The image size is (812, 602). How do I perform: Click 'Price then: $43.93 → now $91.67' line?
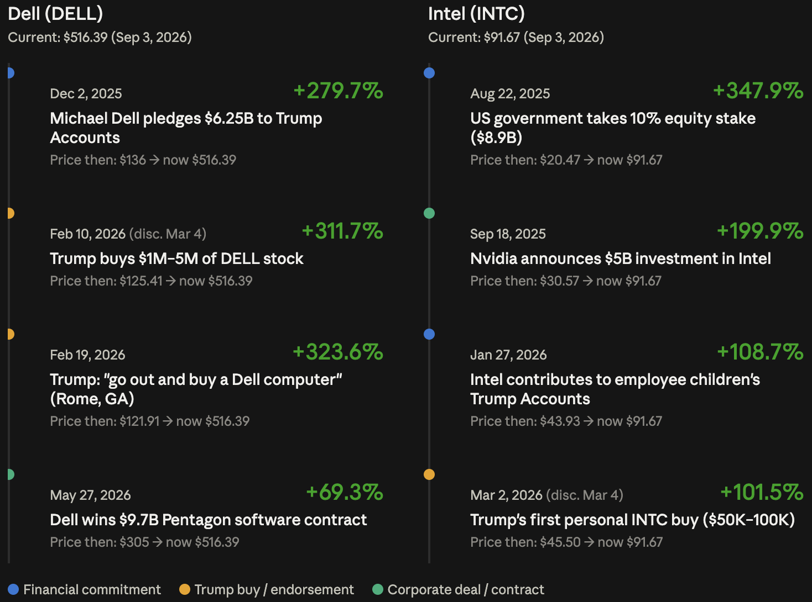coord(566,421)
